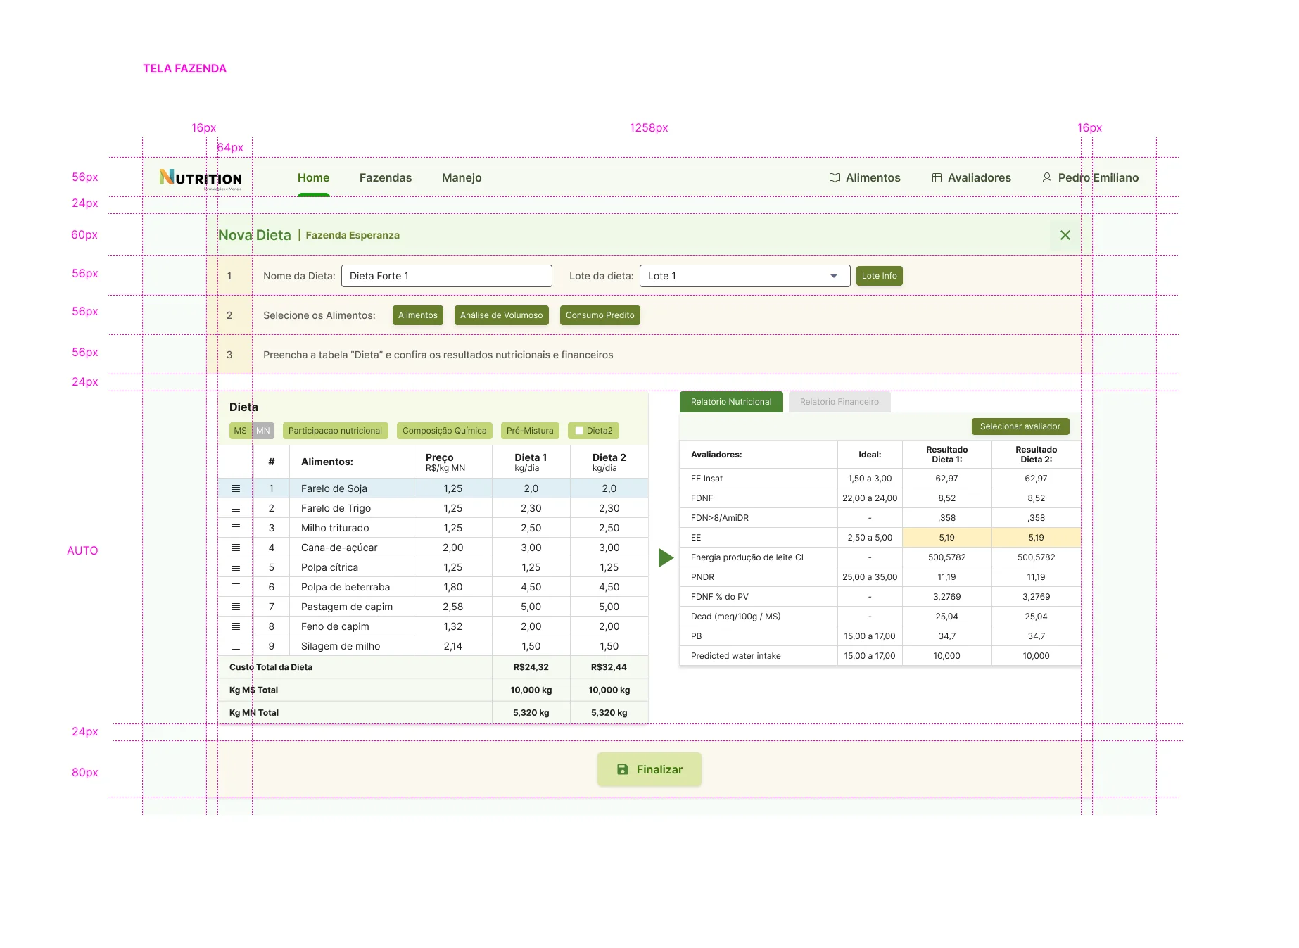Screen dimensions: 1299x948
Task: Close the Nova Dieta panel
Action: (x=1065, y=235)
